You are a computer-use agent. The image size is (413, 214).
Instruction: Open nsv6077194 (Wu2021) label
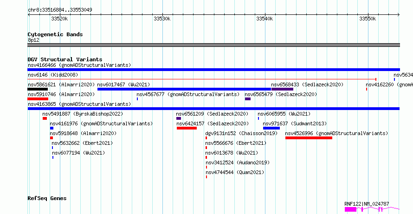click(78, 153)
